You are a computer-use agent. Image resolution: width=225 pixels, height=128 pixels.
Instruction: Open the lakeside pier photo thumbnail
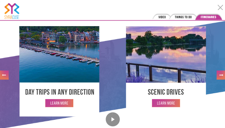pos(59,54)
